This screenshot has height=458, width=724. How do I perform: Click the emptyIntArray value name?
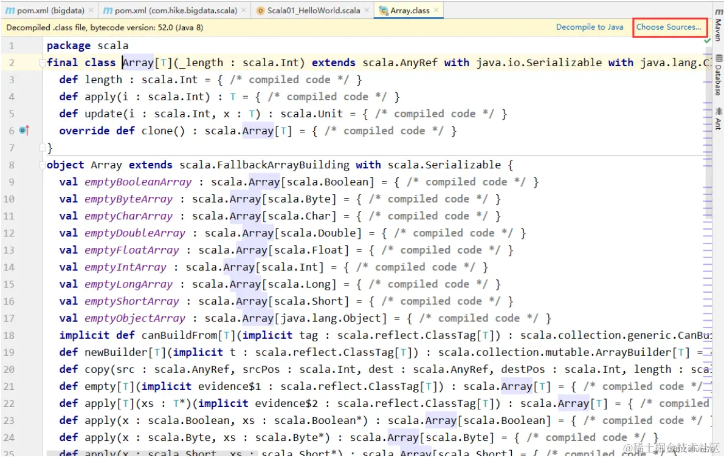coord(125,267)
